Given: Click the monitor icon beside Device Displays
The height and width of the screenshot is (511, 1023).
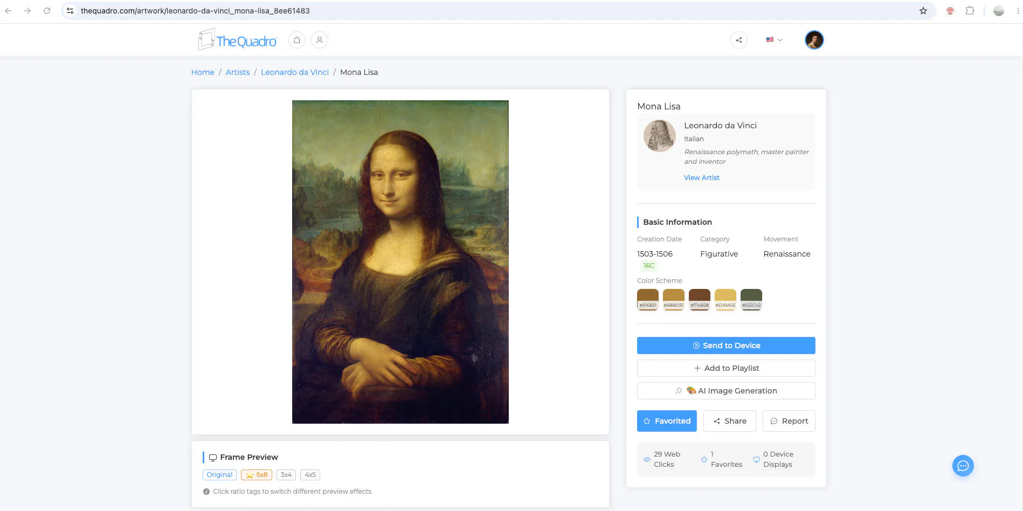Looking at the screenshot, I should pyautogui.click(x=756, y=460).
